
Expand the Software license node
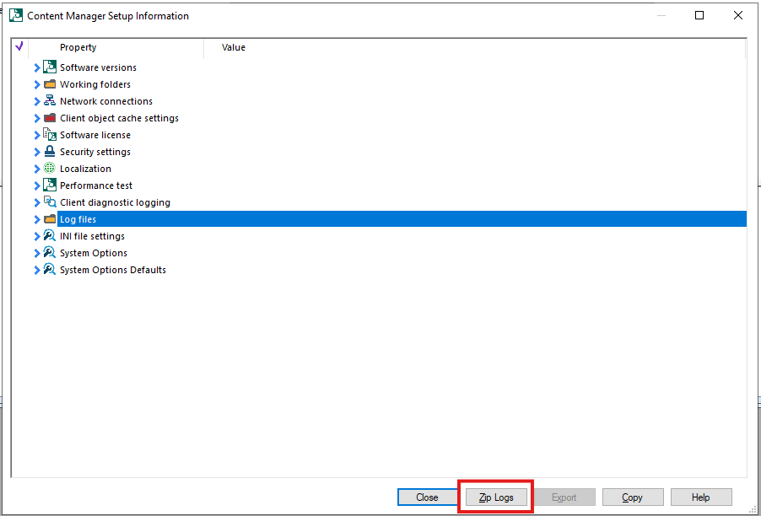click(37, 135)
